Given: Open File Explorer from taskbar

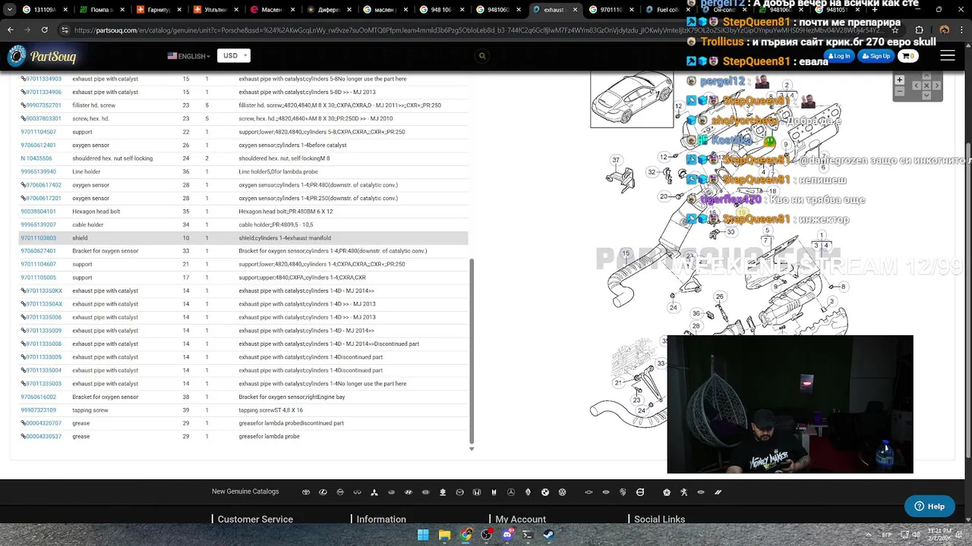Looking at the screenshot, I should click(x=444, y=535).
